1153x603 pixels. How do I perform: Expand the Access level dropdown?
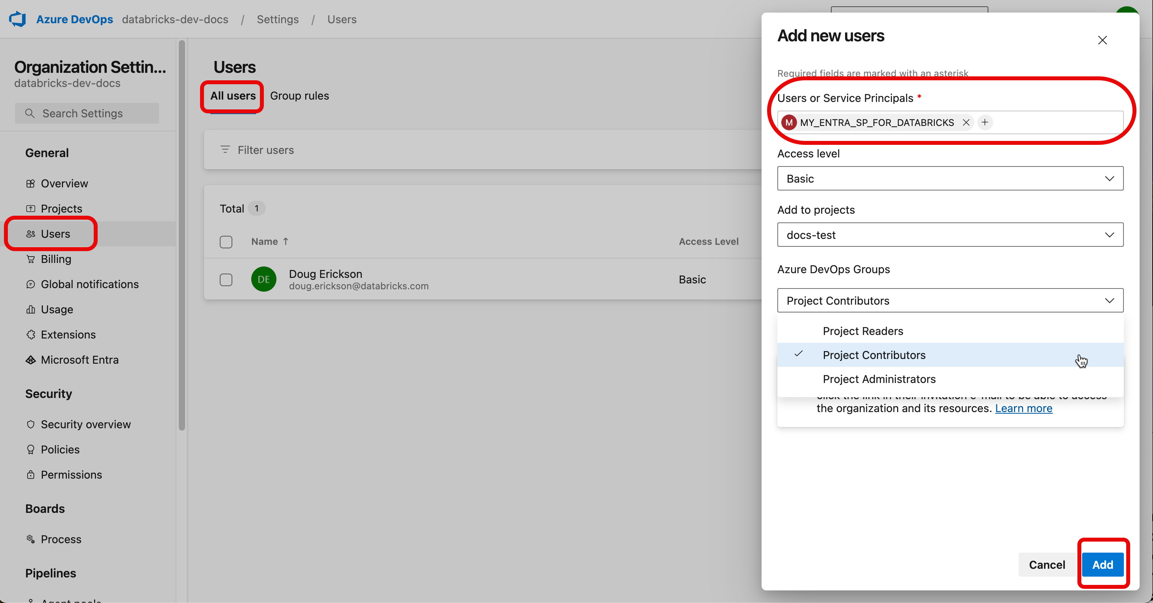[950, 178]
